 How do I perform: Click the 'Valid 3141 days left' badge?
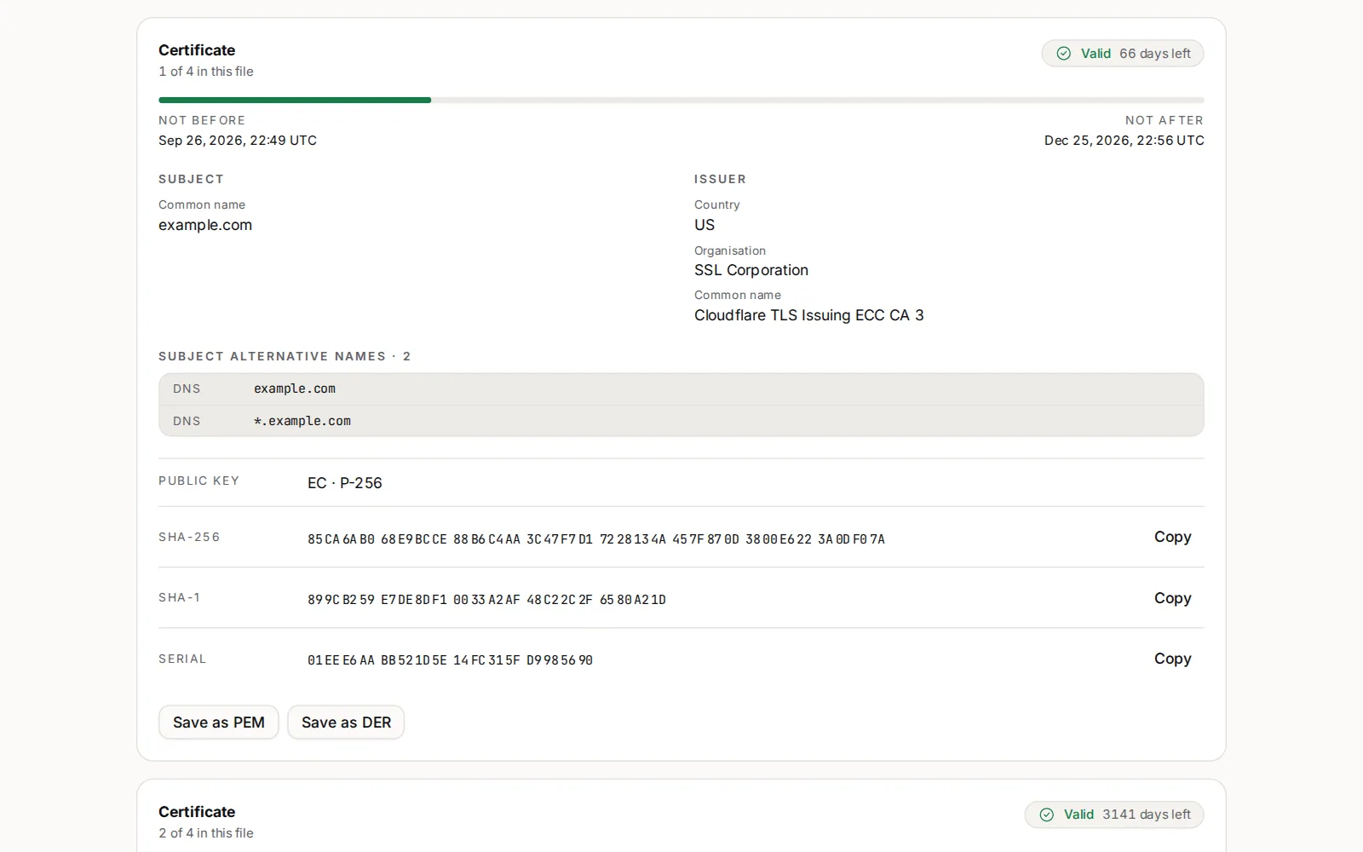(1114, 815)
